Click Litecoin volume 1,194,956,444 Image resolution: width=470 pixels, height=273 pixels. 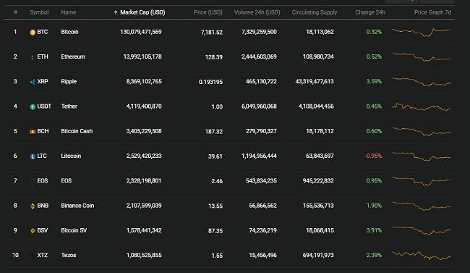pos(259,156)
